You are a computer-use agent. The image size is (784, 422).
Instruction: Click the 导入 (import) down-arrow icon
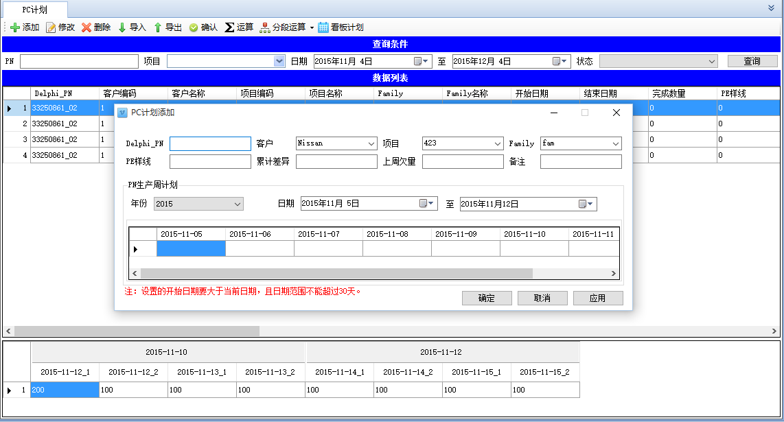(122, 27)
